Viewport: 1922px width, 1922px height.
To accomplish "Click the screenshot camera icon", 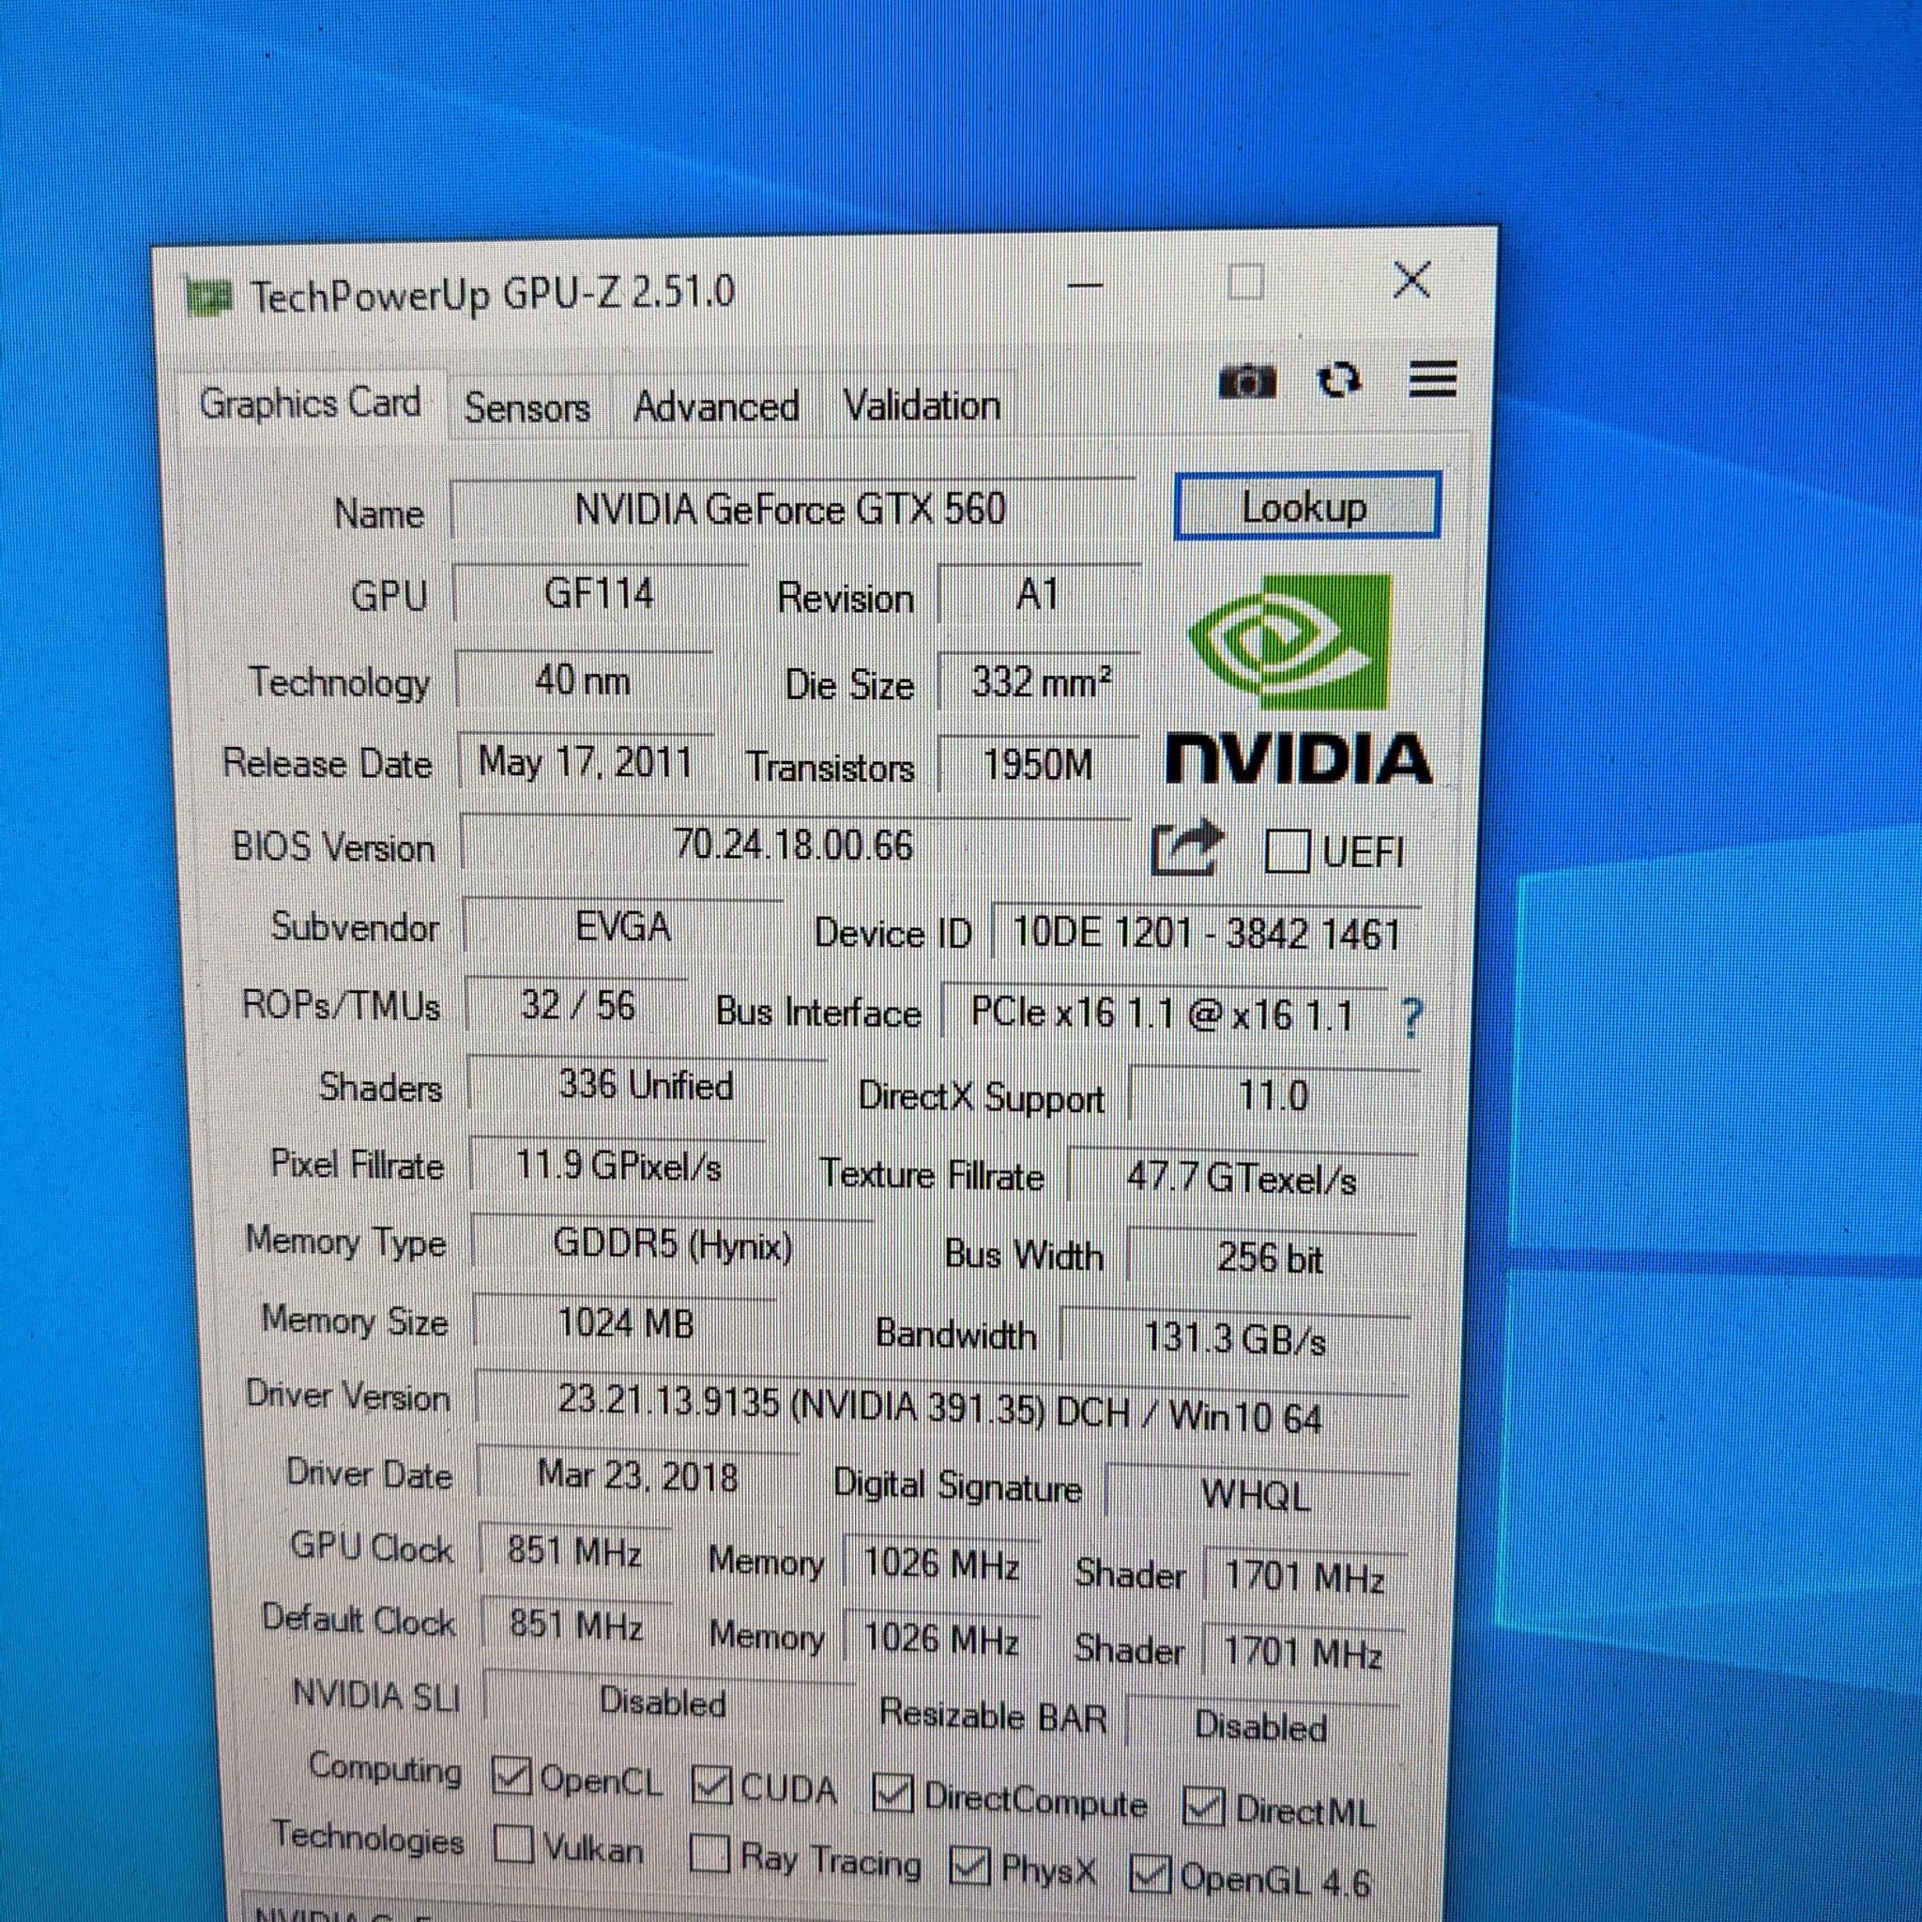I will click(x=1246, y=381).
